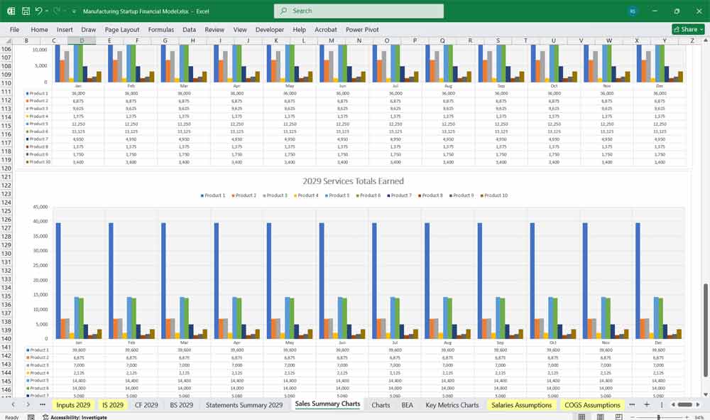Zoom in with the plus icon
This screenshot has width=710, height=420.
point(687,416)
